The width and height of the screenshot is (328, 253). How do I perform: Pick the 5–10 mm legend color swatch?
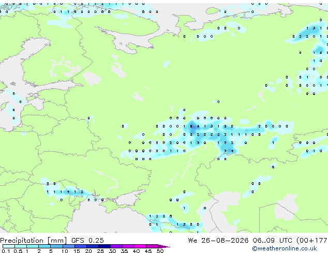(x=56, y=246)
